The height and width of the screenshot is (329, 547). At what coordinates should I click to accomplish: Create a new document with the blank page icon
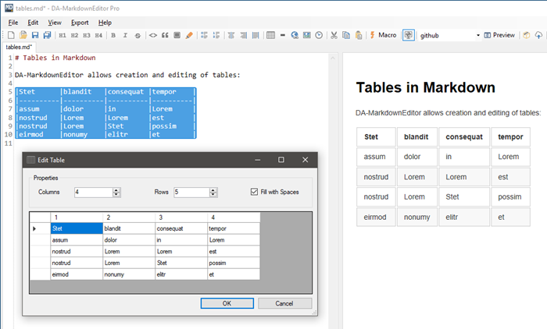pyautogui.click(x=11, y=35)
